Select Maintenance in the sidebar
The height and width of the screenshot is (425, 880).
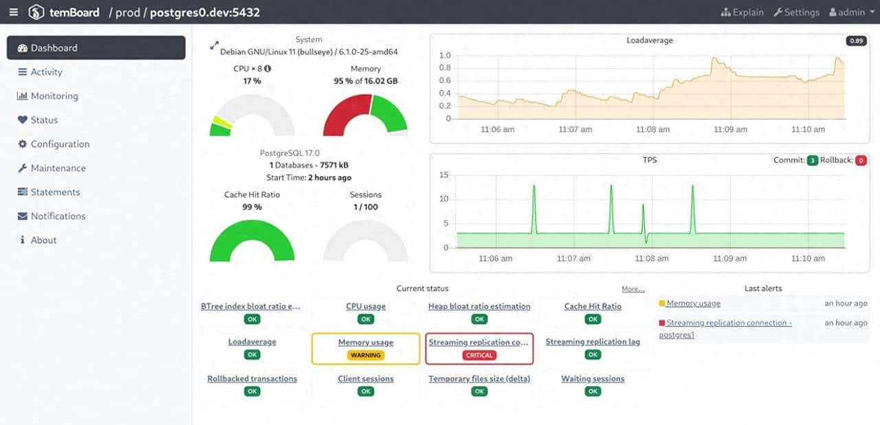[x=58, y=168]
